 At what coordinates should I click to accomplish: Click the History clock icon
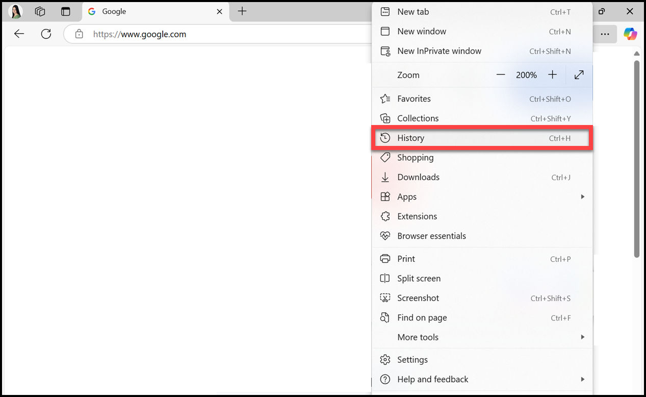click(x=385, y=138)
